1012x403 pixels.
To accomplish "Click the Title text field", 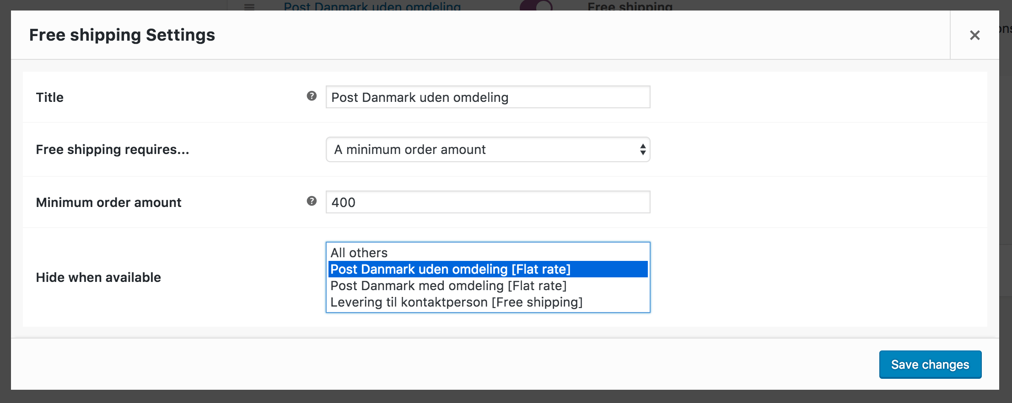I will point(488,97).
